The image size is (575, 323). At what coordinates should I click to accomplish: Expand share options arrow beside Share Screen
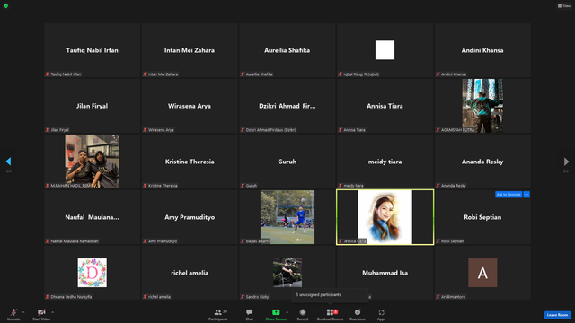[x=287, y=312]
